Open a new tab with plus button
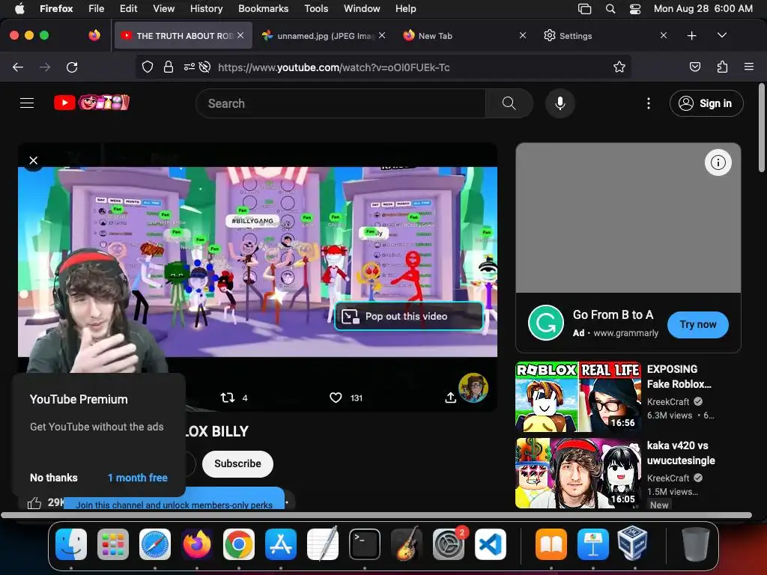This screenshot has width=767, height=575. [x=691, y=36]
